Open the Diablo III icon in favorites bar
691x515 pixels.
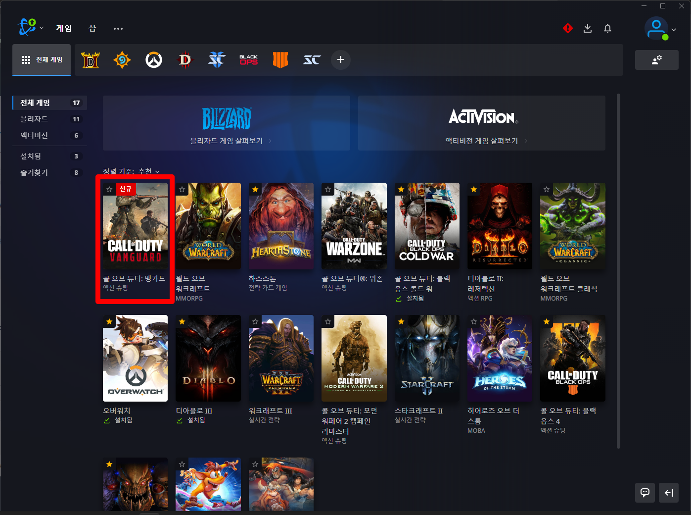click(x=185, y=60)
